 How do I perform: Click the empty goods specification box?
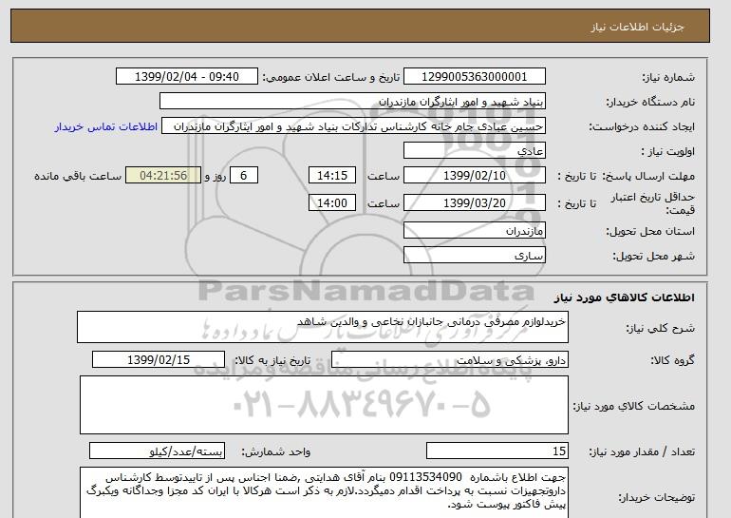coord(324,405)
